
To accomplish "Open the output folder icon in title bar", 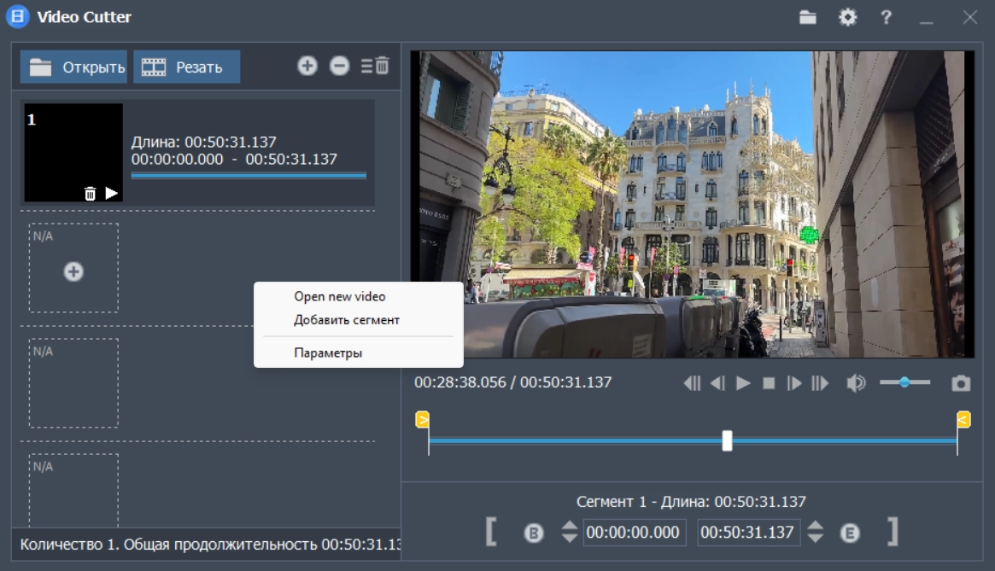I will [808, 17].
